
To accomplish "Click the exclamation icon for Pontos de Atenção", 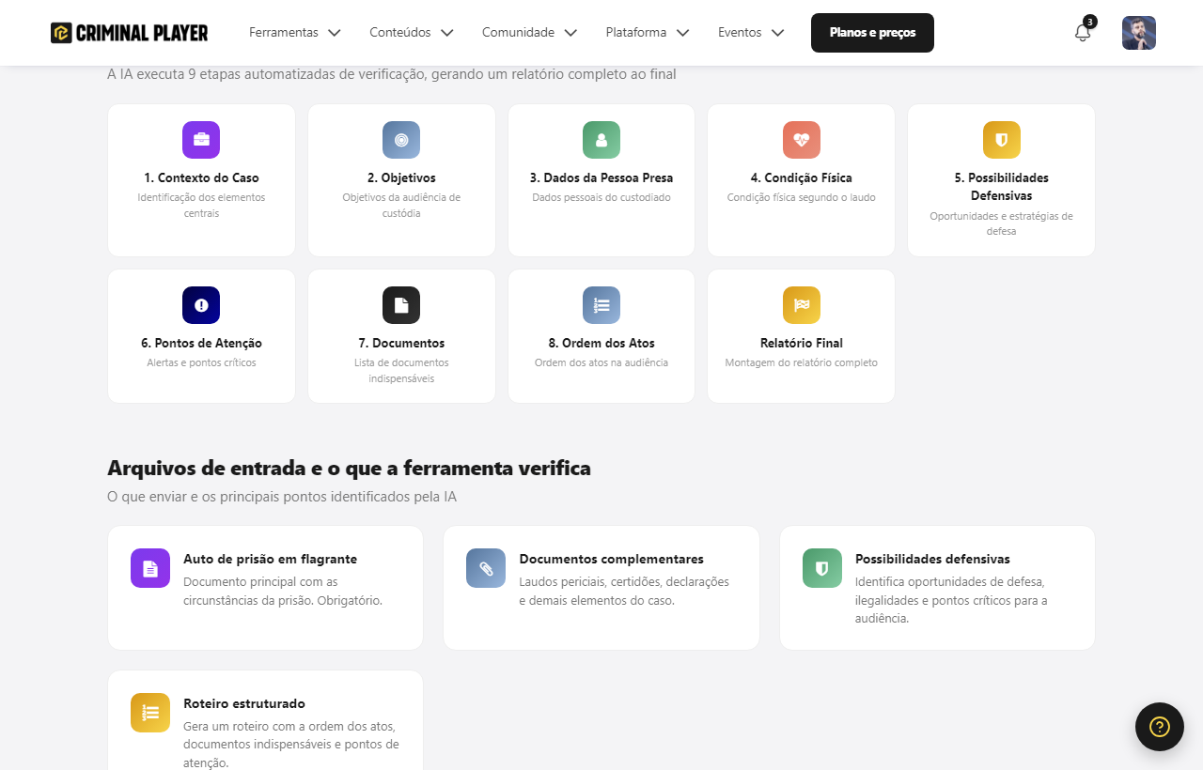I will (x=201, y=305).
